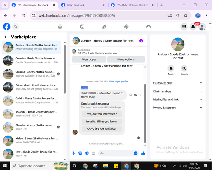Open the tab search dropdown arrow

pyautogui.click(x=5, y=5)
